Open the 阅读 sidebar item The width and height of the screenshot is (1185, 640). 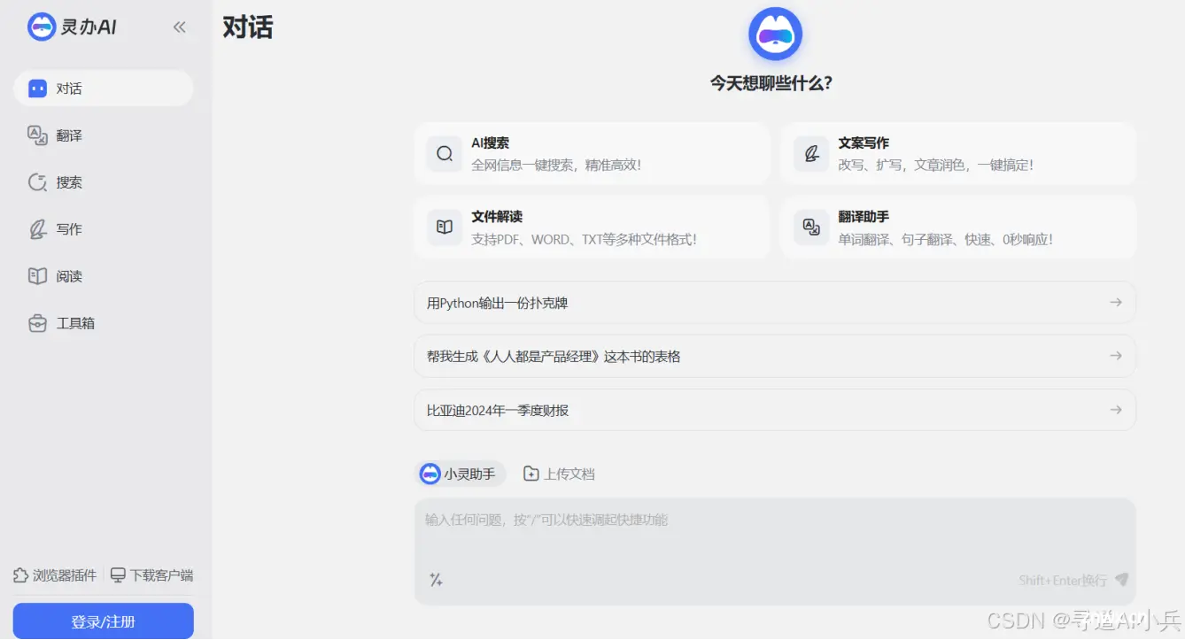click(103, 276)
